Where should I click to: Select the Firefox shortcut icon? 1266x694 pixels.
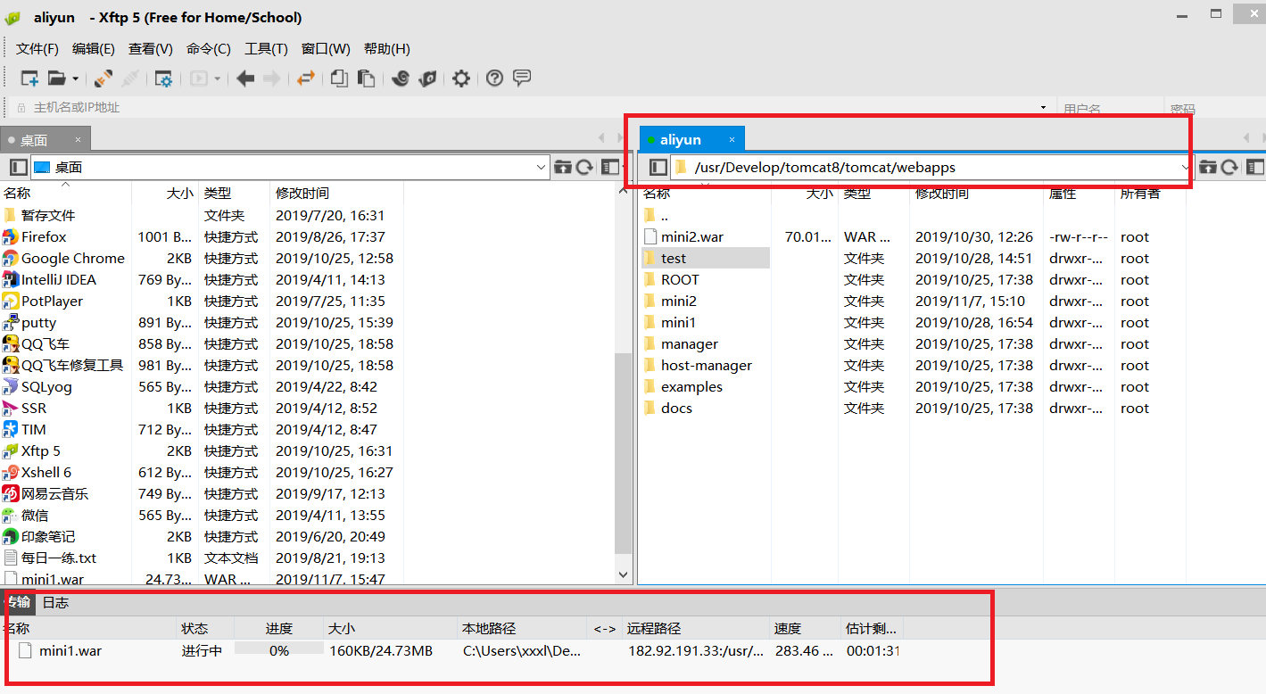point(11,236)
